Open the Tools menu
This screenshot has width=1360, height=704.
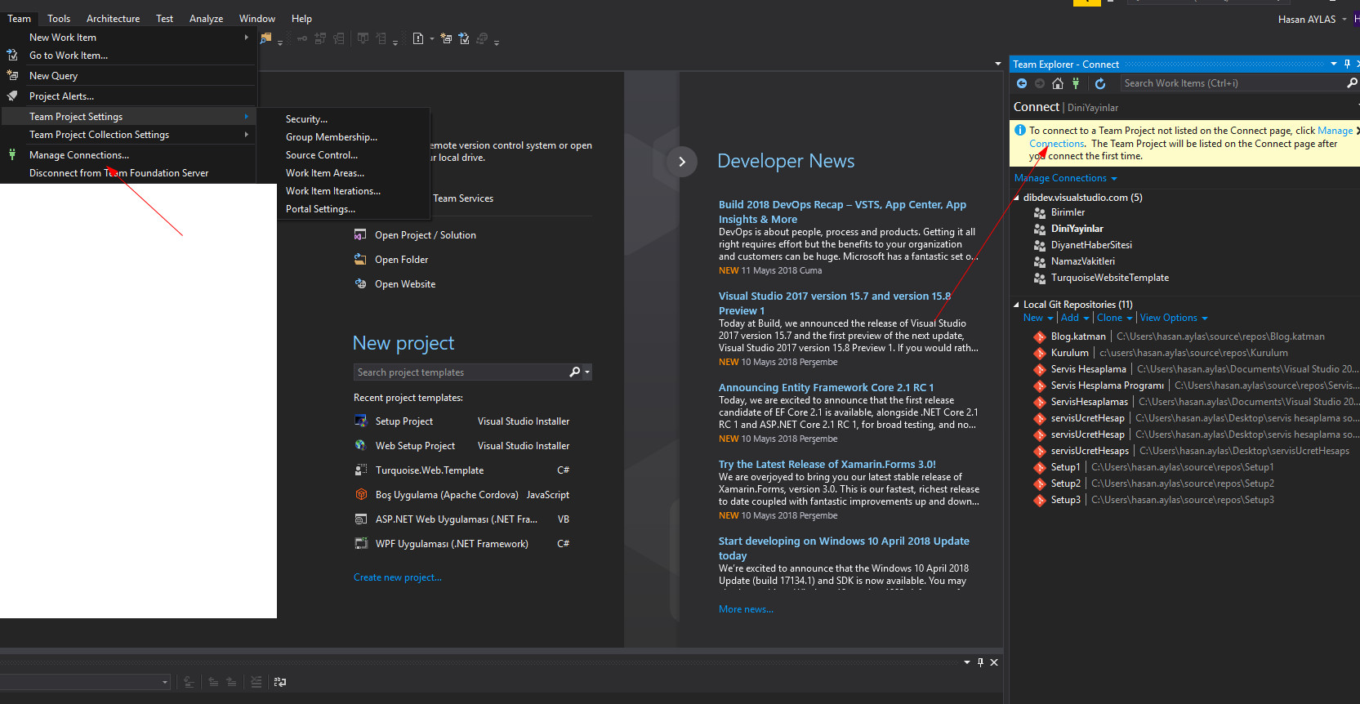[59, 19]
